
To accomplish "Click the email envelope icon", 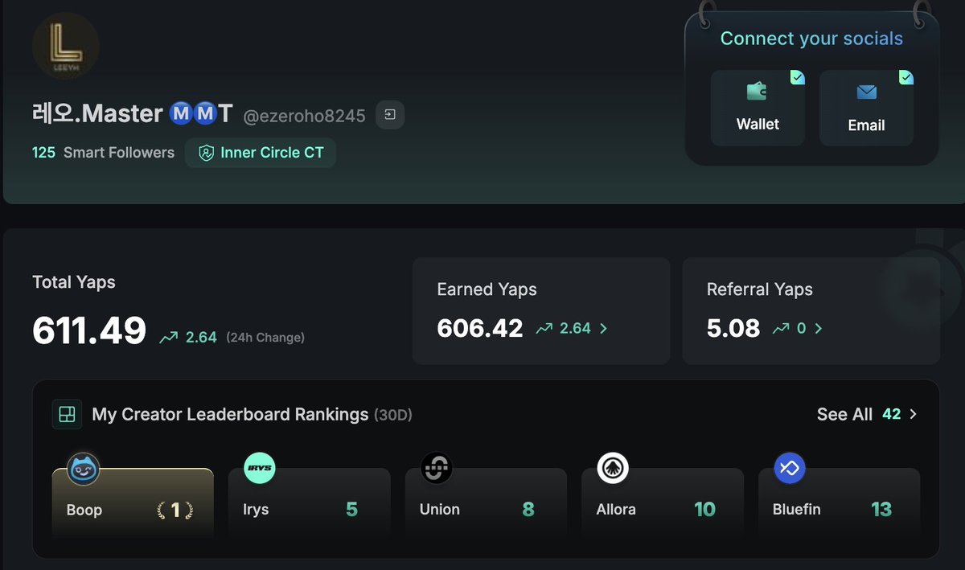I will click(866, 92).
